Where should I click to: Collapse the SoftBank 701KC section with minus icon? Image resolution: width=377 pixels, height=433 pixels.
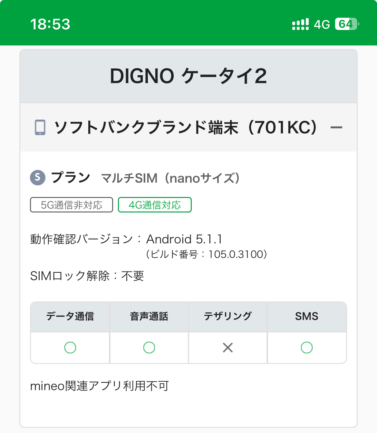(336, 127)
